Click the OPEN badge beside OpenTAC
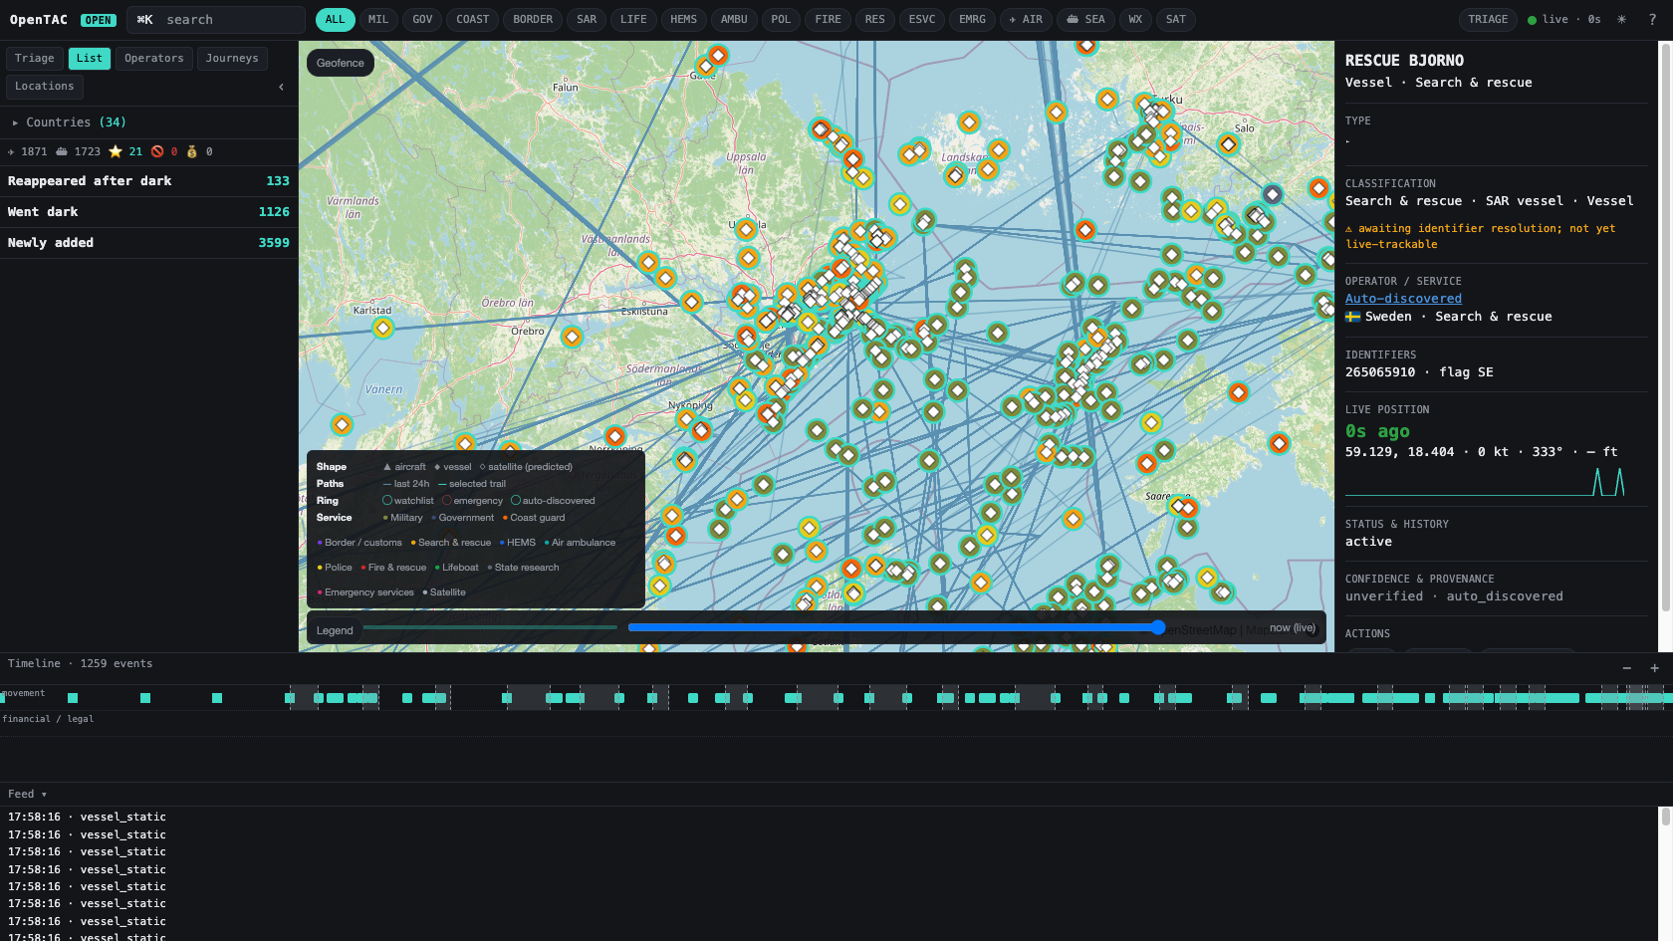The height and width of the screenshot is (941, 1673). (98, 20)
